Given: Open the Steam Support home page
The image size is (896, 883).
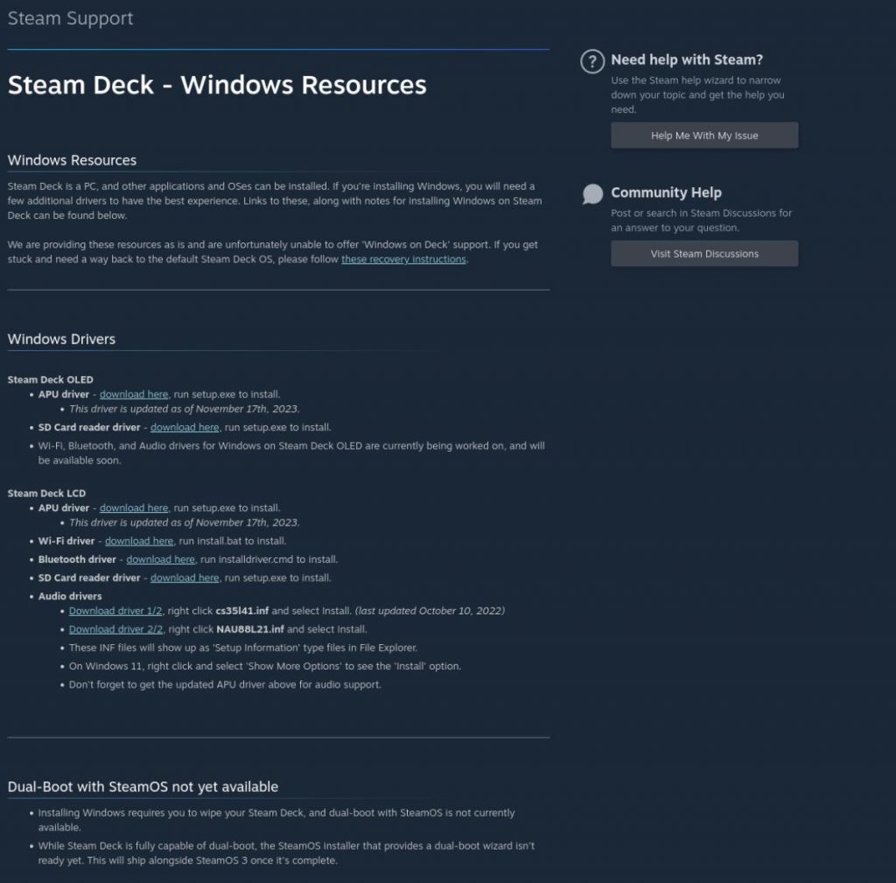Looking at the screenshot, I should [70, 18].
